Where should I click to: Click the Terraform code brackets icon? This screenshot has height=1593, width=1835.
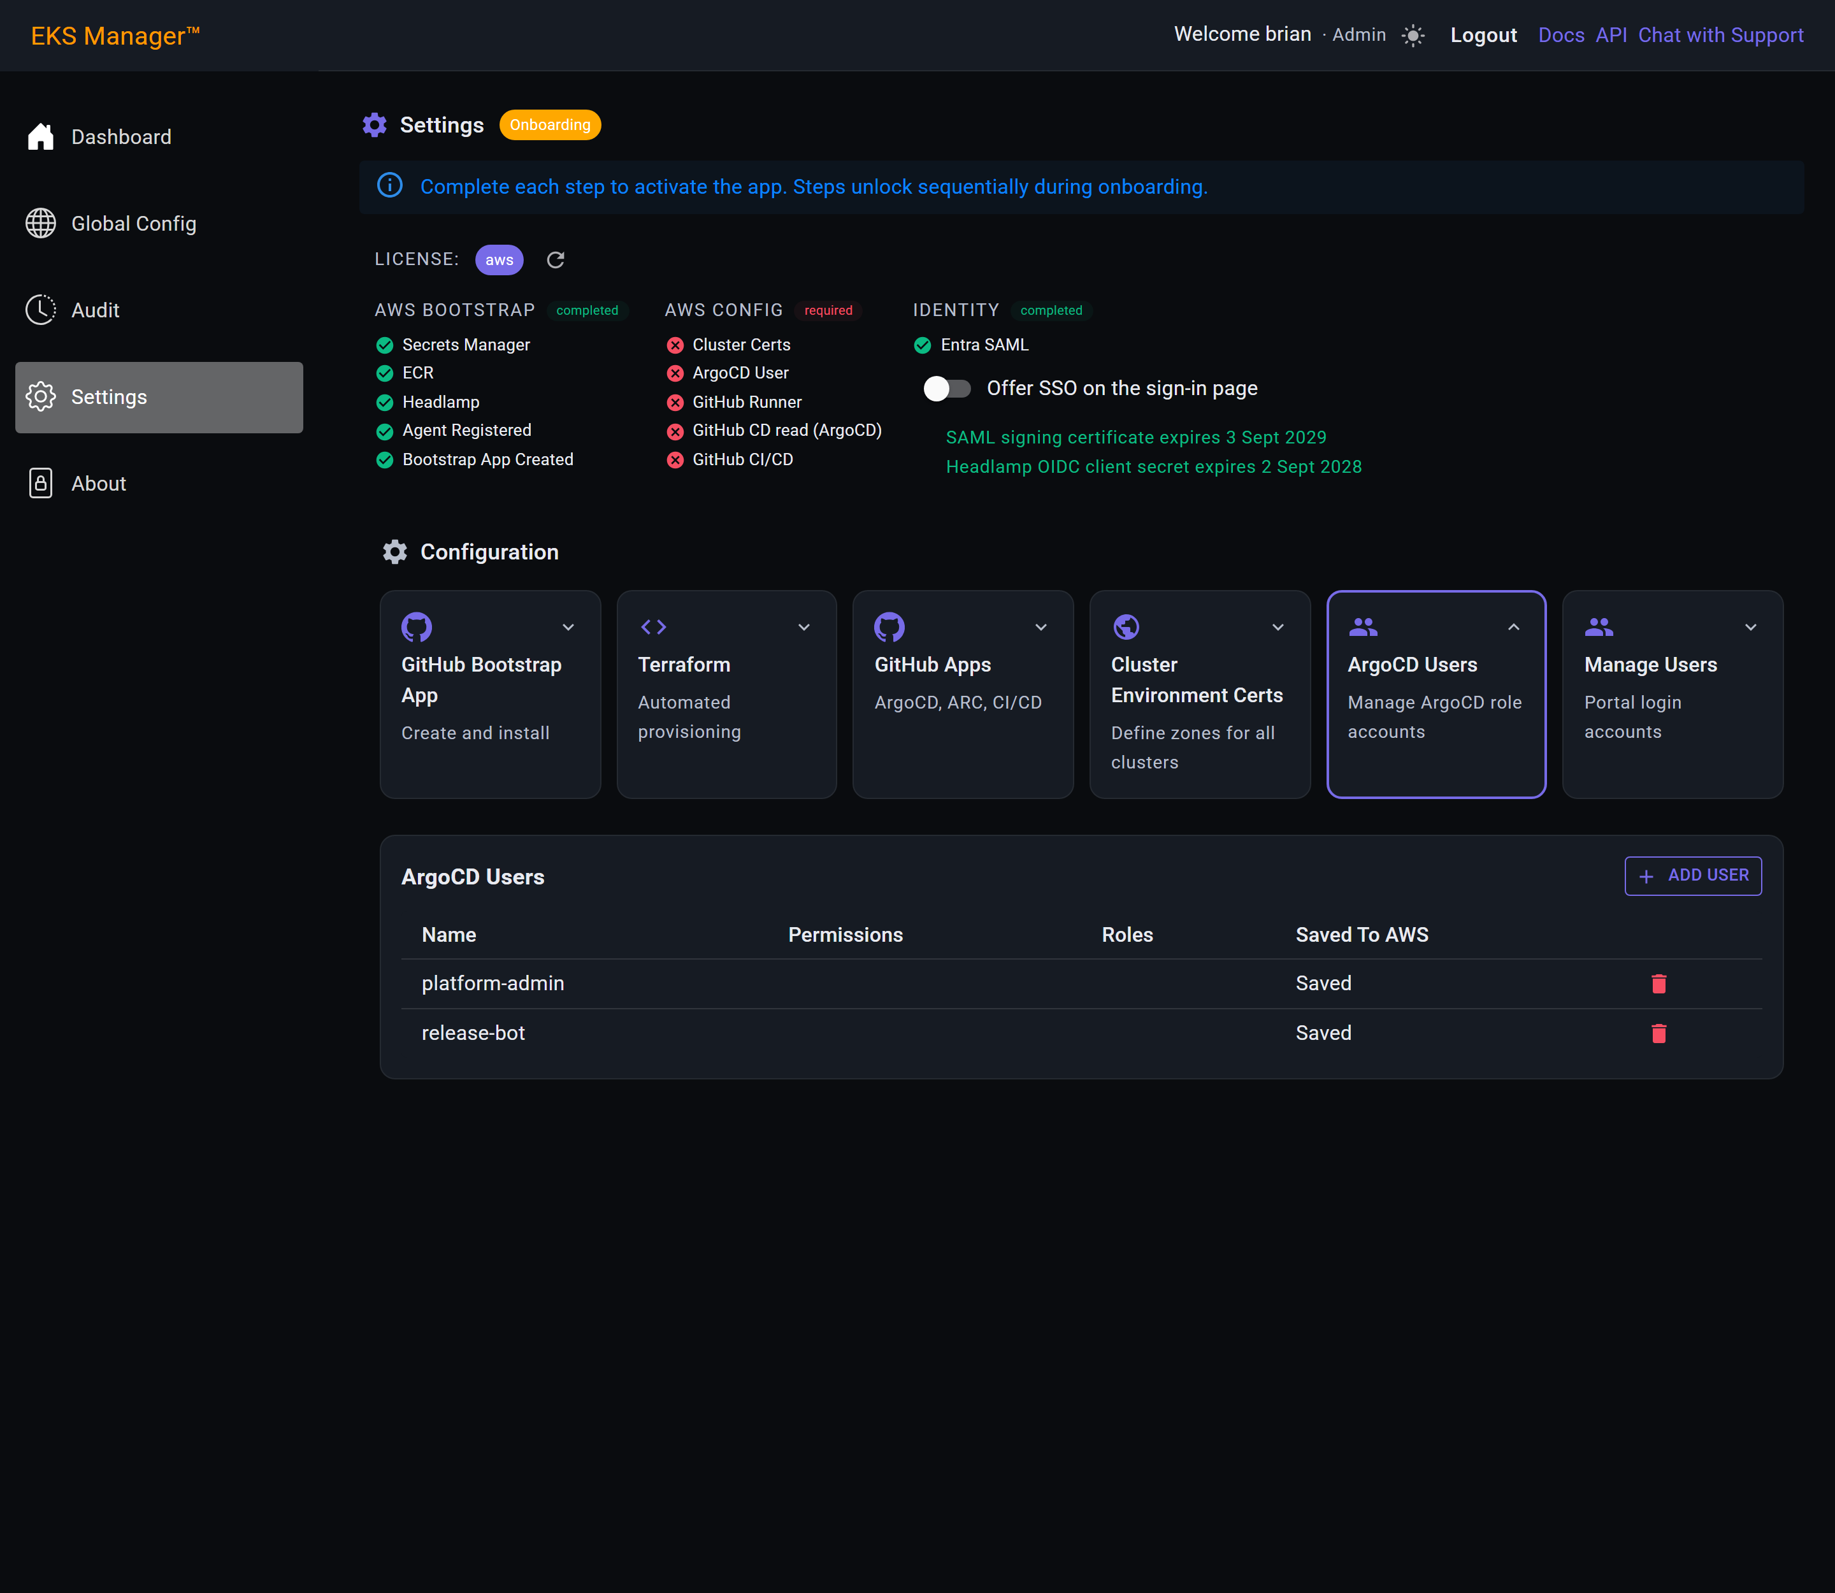point(654,627)
